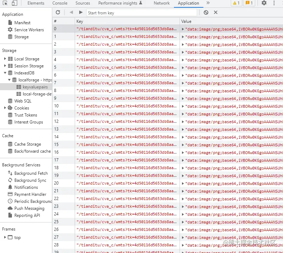Select the top frame item
Image resolution: width=283 pixels, height=253 pixels.
pyautogui.click(x=17, y=238)
